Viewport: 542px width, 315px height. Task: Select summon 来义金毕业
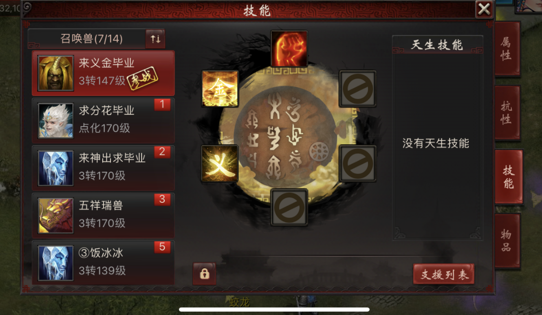pos(104,73)
